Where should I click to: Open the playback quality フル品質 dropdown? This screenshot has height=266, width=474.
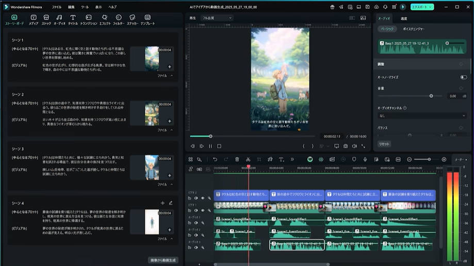[x=217, y=18]
